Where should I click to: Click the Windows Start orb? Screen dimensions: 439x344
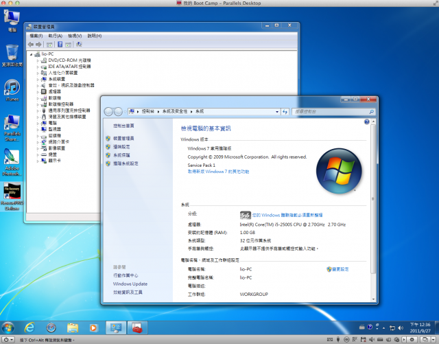[8, 328]
